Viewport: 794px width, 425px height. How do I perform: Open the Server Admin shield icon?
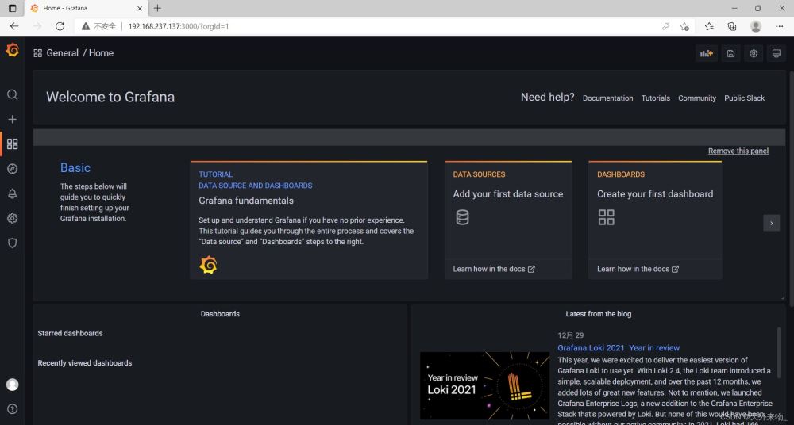click(x=12, y=243)
